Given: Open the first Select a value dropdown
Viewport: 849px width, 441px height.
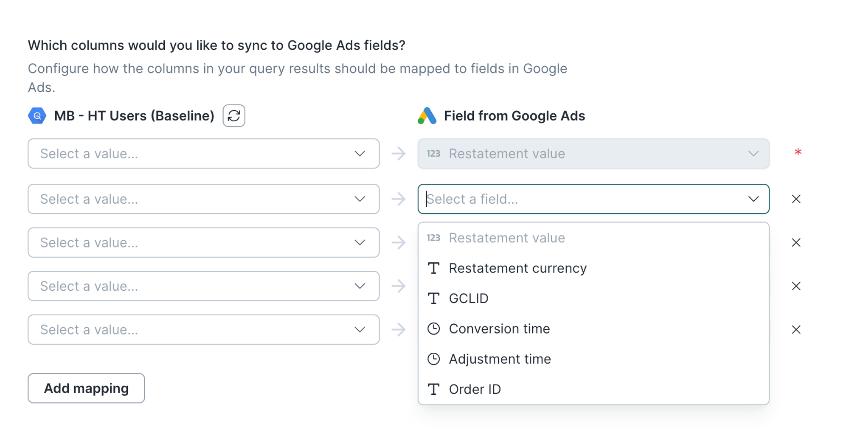Looking at the screenshot, I should [x=203, y=154].
